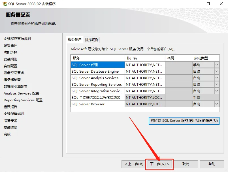Image resolution: width=228 pixels, height=172 pixels.
Task: Click account name cell for Analysis Services
Action: 145,78
